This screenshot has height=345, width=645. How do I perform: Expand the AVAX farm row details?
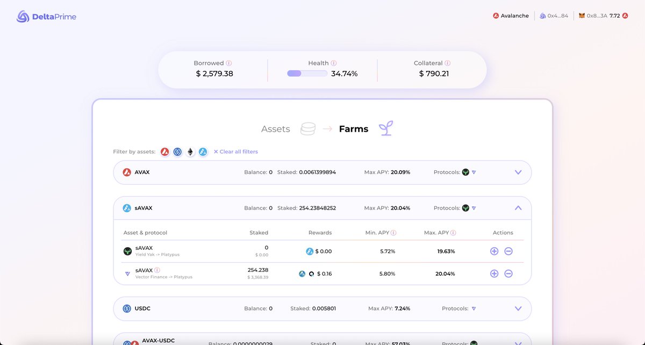click(518, 172)
